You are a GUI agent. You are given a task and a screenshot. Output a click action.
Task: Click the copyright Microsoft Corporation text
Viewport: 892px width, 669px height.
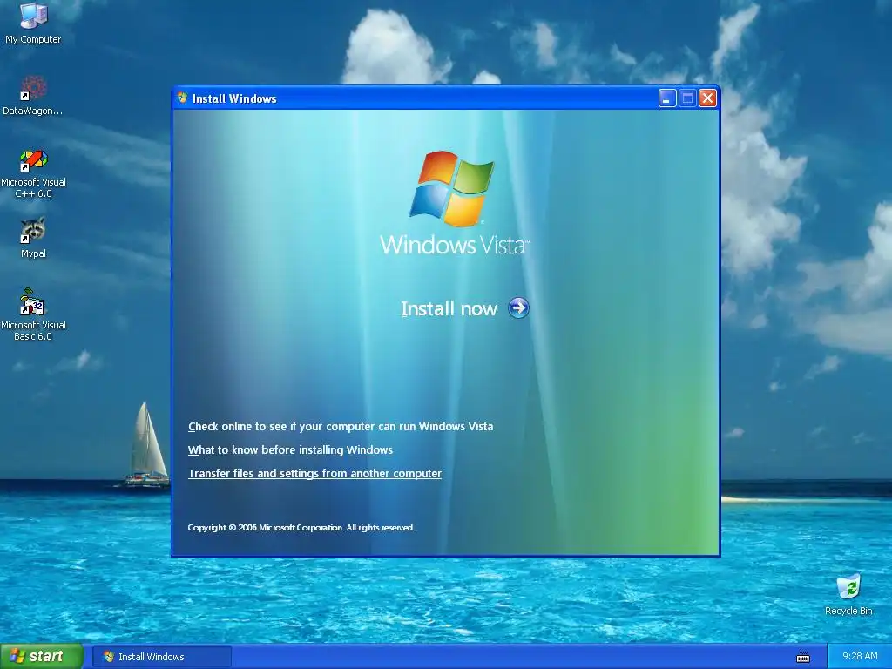pos(301,527)
